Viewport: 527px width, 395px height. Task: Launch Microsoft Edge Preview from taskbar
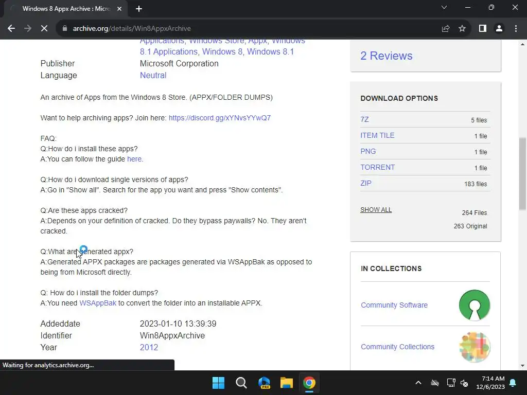[x=264, y=383]
